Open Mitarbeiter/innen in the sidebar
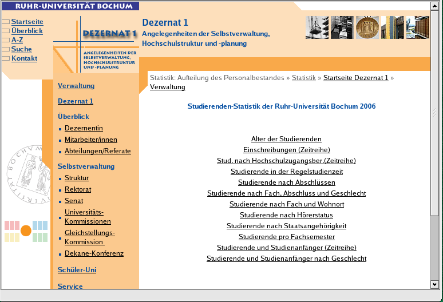 90,140
